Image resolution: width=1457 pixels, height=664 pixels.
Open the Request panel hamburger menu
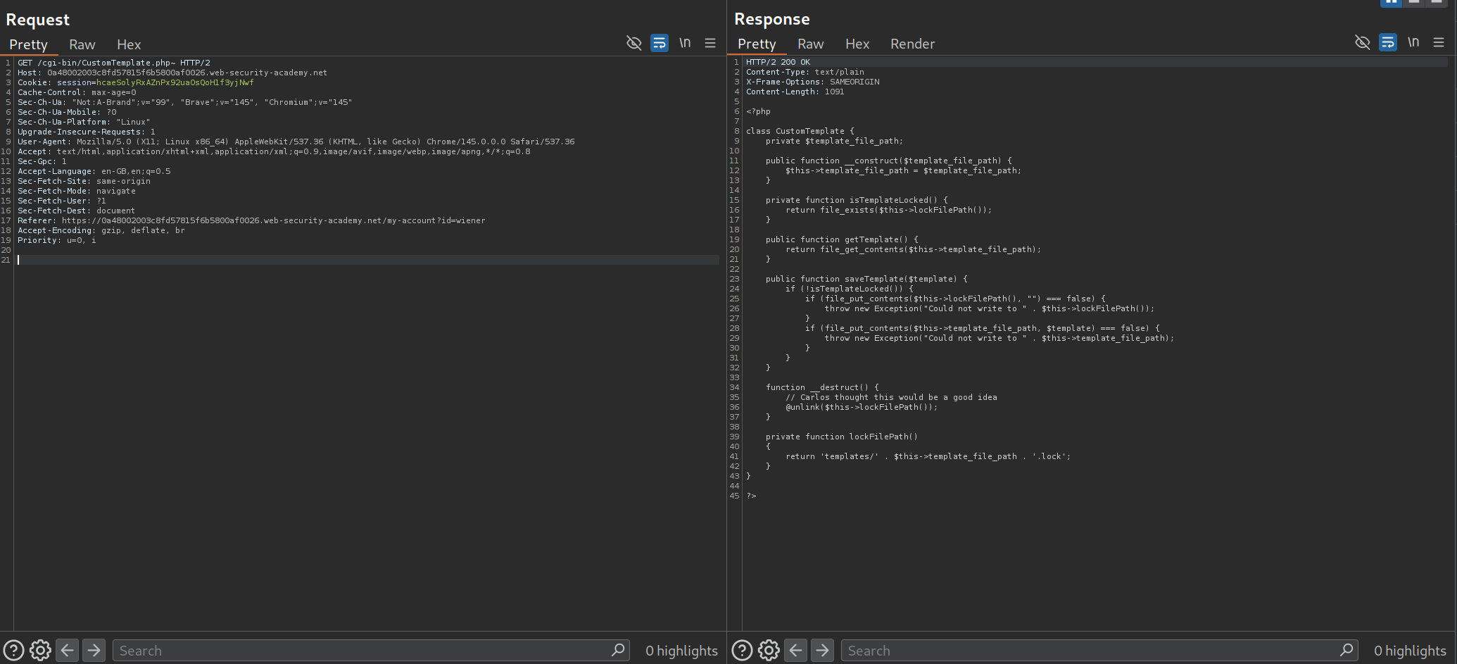point(710,43)
